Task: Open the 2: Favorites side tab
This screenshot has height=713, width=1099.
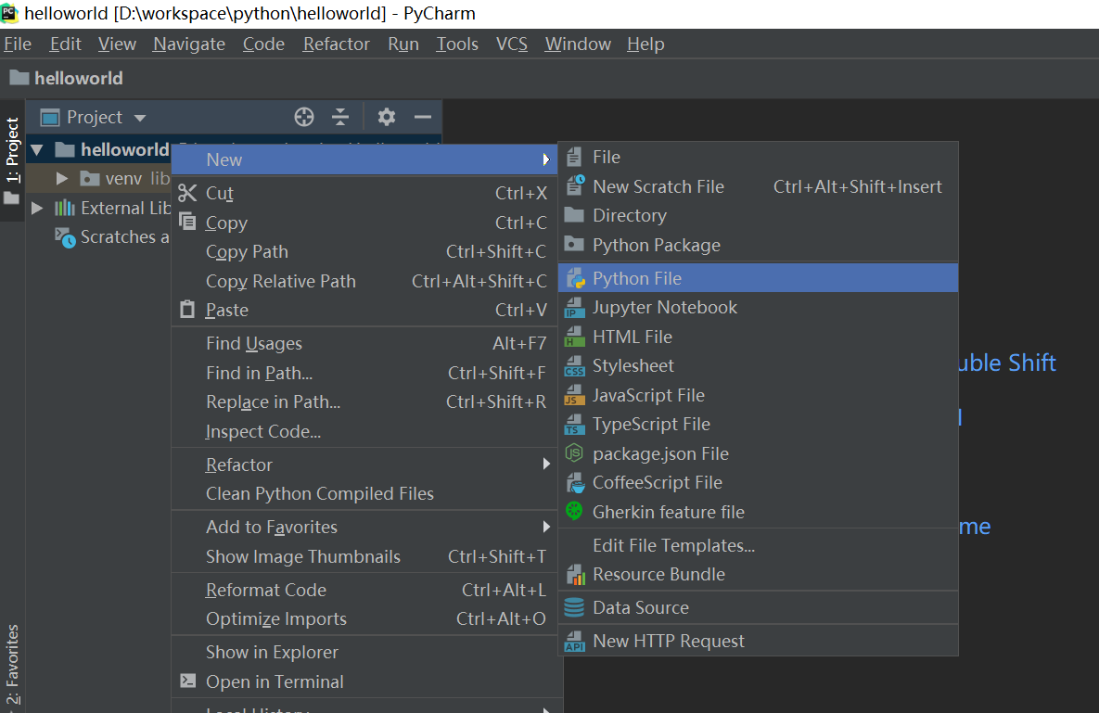Action: click(x=12, y=664)
